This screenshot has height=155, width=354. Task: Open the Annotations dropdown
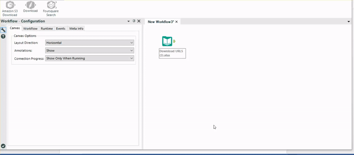tap(90, 50)
